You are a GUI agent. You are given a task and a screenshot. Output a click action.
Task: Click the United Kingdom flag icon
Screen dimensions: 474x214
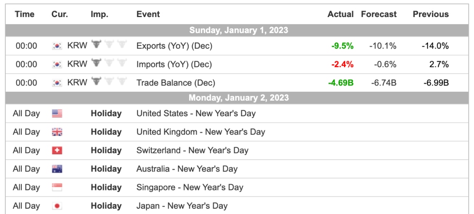(57, 132)
